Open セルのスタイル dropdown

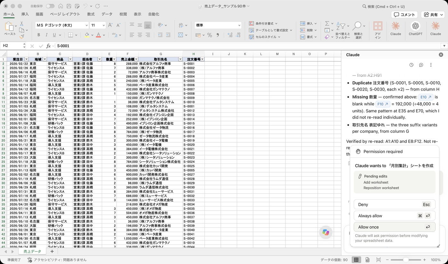[265, 37]
